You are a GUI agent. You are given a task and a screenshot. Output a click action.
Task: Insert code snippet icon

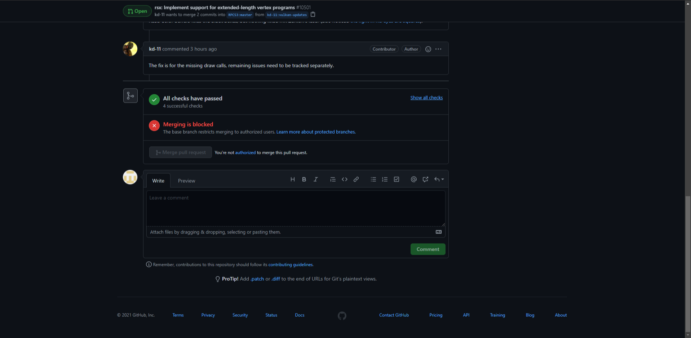[x=345, y=179]
